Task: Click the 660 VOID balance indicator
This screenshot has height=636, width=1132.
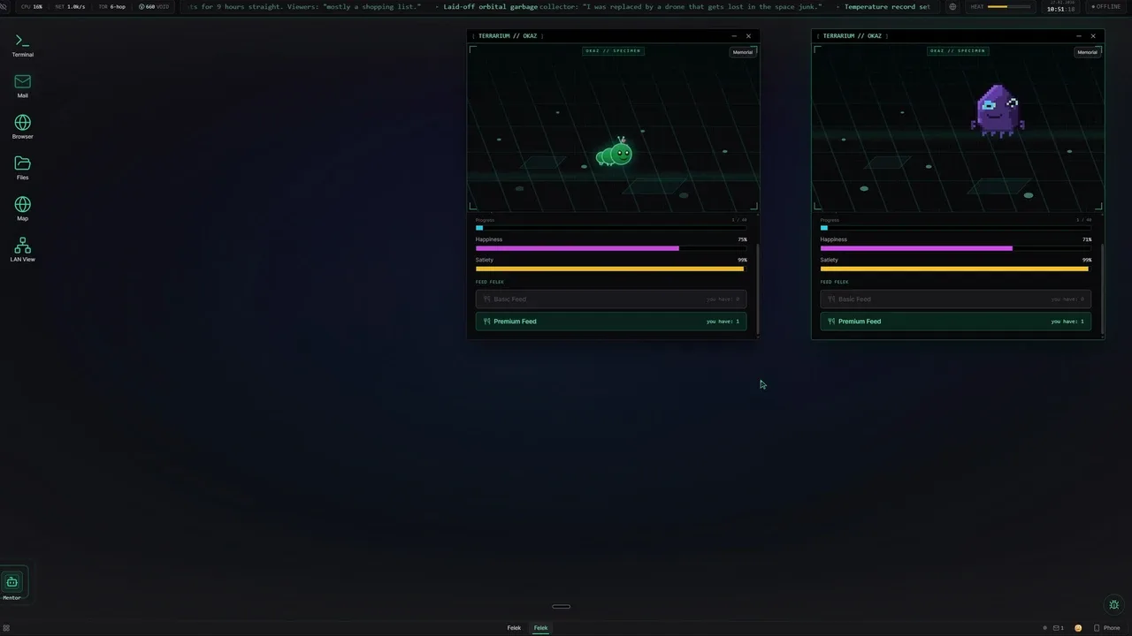Action: [x=154, y=6]
